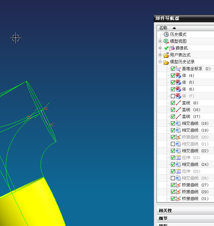Select the 历史模式 tree entry
Viewport: 214px width, 226px height.
[x=178, y=35]
